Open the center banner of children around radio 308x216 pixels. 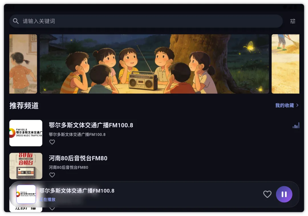[154, 64]
